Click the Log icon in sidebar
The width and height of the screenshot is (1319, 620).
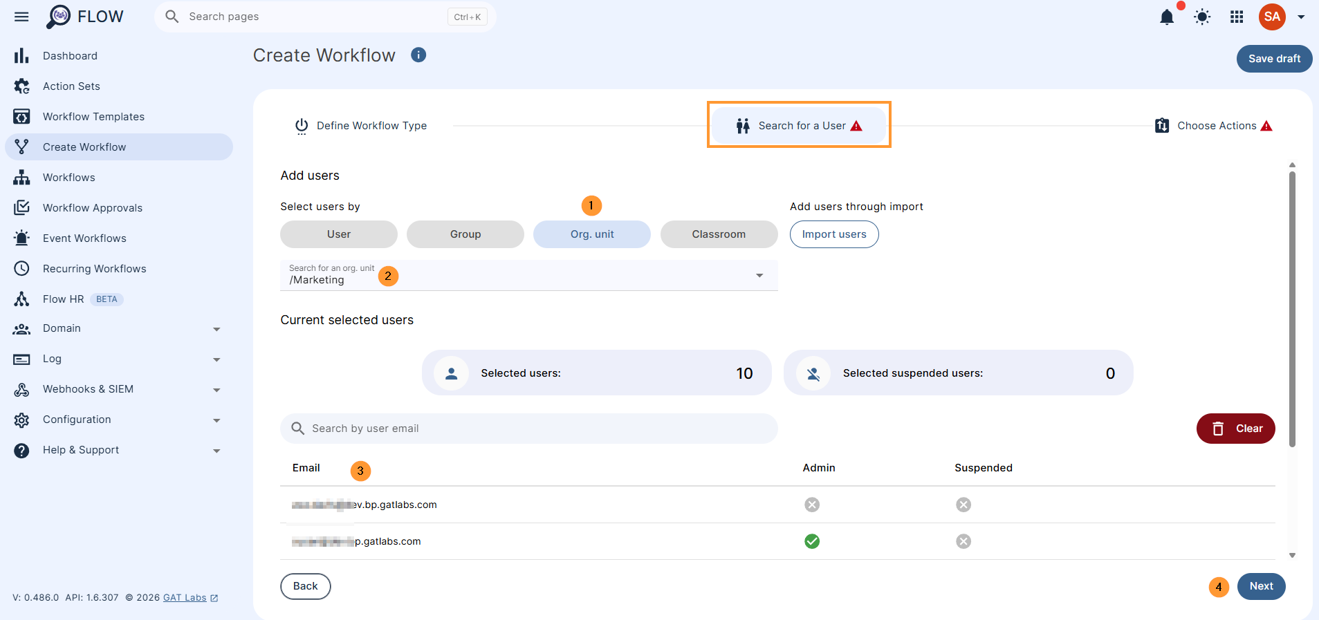click(21, 359)
